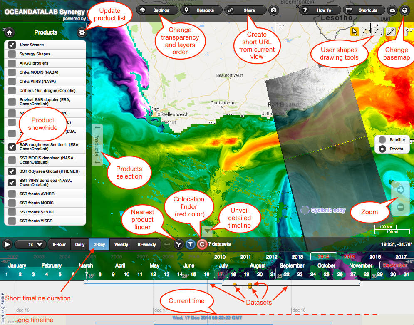414x325 pixels.
Task: Click the globe basemap icon
Action: (404, 10)
